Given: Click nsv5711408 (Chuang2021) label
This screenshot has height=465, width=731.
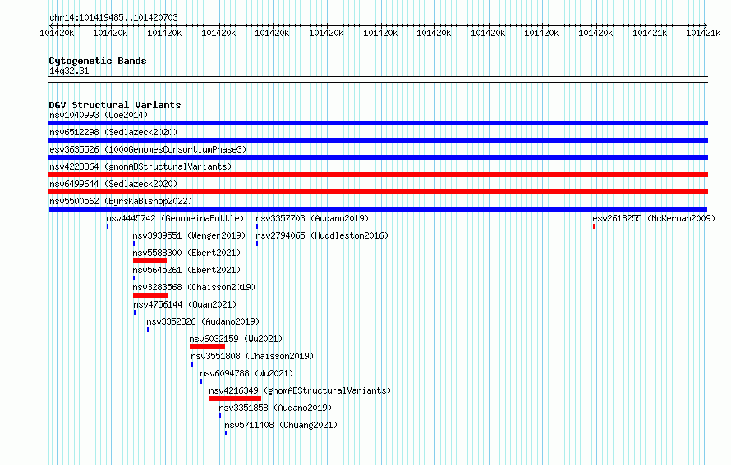Looking at the screenshot, I should [x=281, y=425].
